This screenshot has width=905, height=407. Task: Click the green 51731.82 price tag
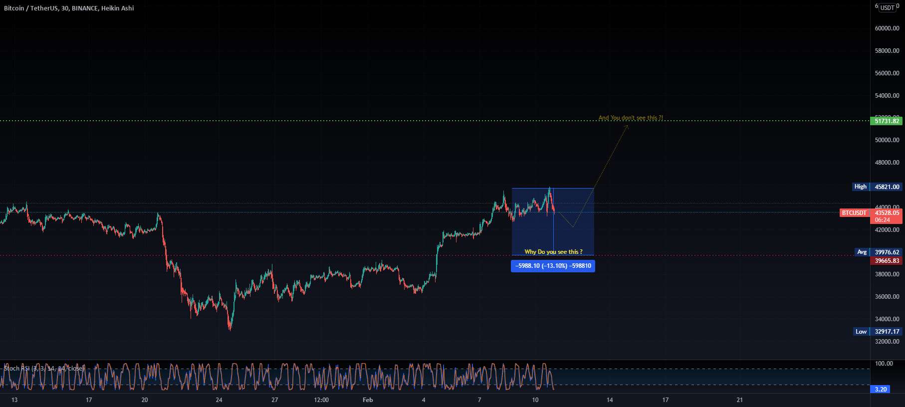point(887,121)
